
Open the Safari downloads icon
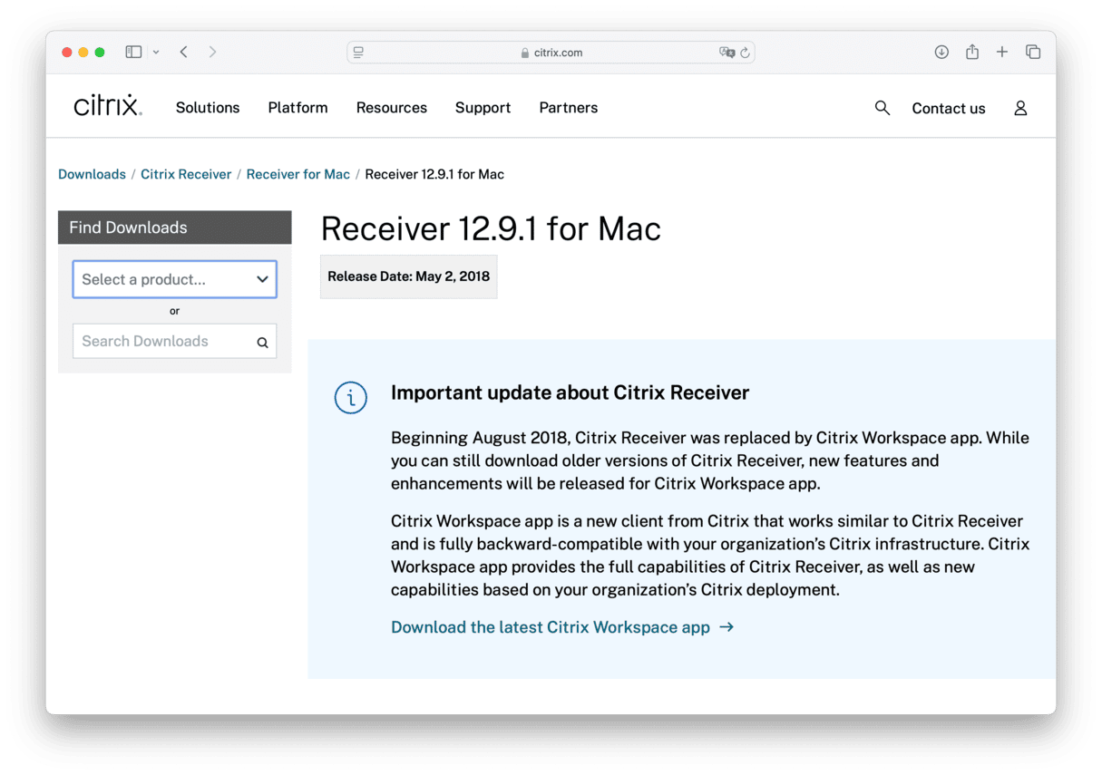[941, 53]
